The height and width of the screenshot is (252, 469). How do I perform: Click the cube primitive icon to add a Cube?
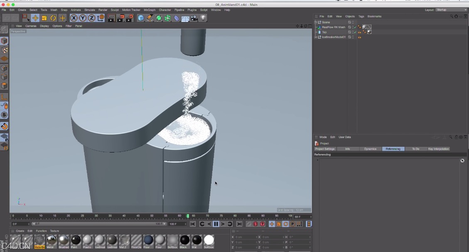[x=140, y=18]
